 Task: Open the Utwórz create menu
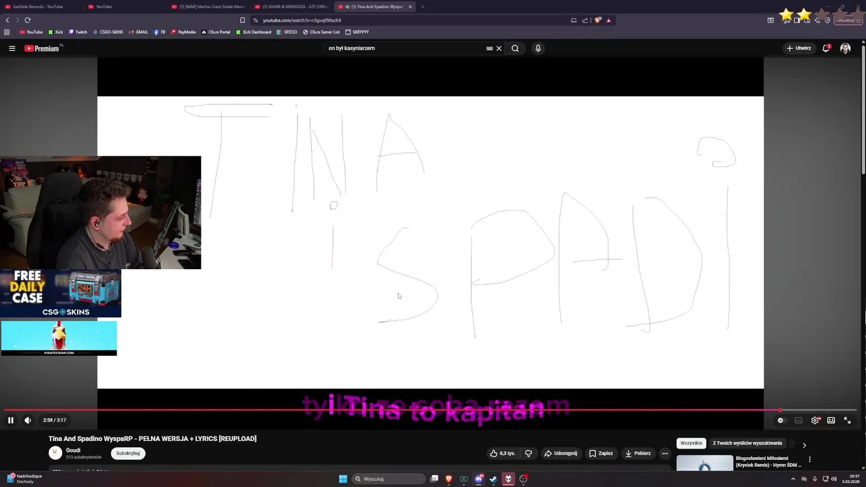[798, 48]
